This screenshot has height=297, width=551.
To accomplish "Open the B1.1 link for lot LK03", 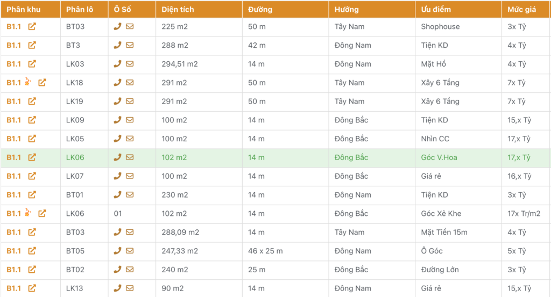I will (14, 64).
